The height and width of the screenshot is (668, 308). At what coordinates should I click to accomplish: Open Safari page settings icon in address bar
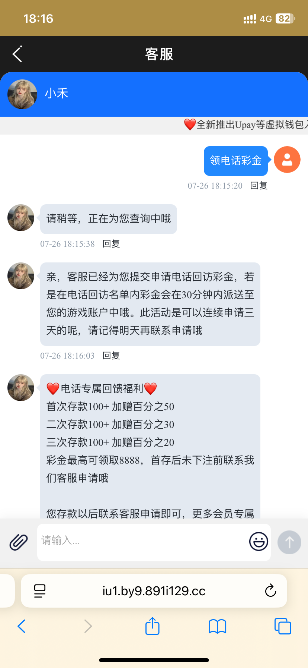pos(40,591)
